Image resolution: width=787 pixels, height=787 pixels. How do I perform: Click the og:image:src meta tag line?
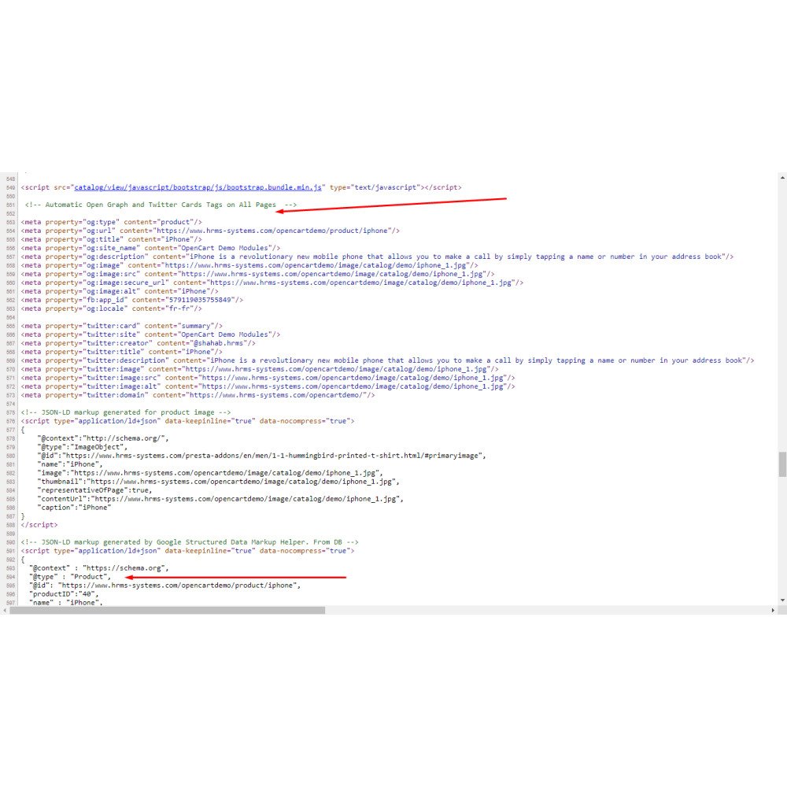(258, 274)
